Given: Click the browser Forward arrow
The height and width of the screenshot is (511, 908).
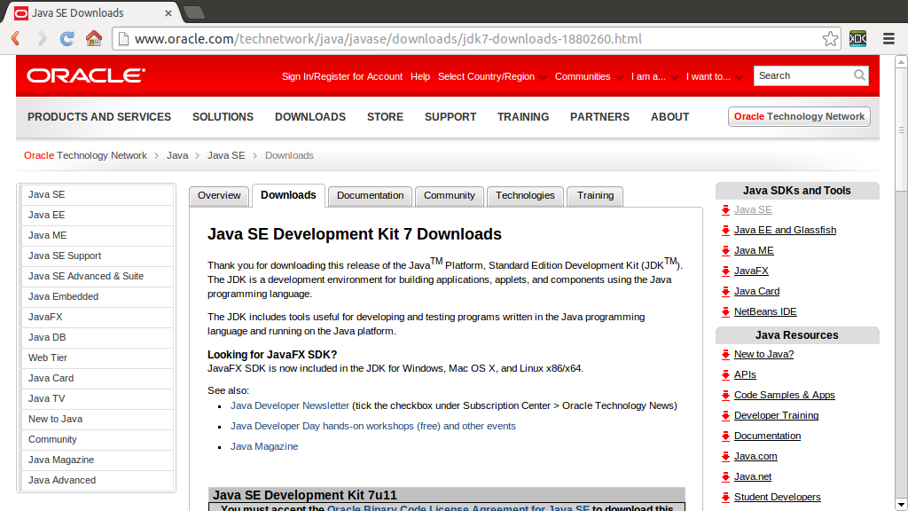Looking at the screenshot, I should (x=43, y=39).
